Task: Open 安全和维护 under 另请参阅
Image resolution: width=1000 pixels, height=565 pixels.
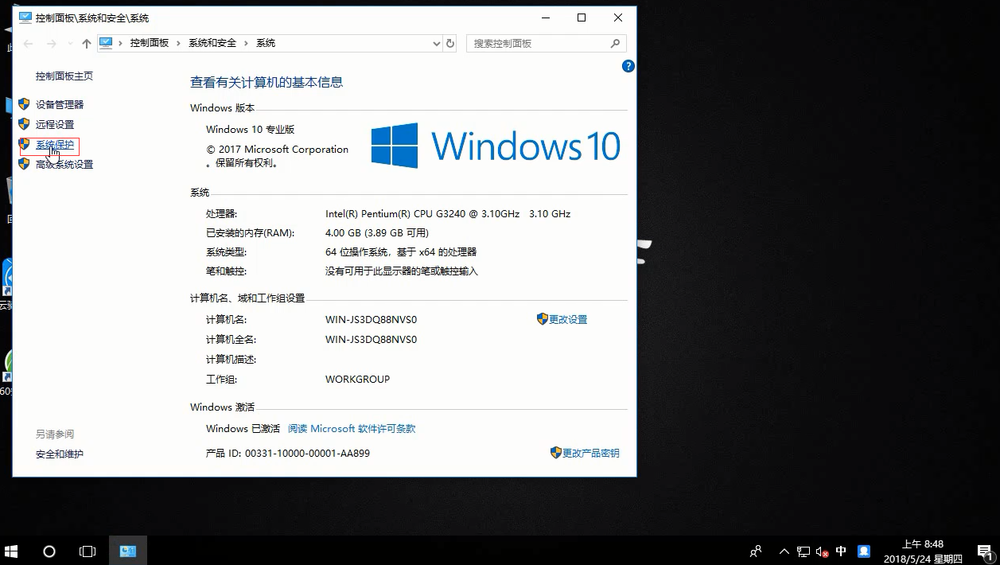Action: tap(60, 454)
